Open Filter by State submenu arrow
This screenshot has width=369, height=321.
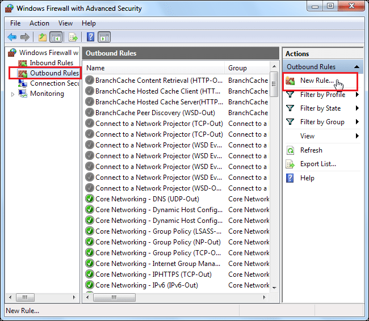[x=357, y=108]
